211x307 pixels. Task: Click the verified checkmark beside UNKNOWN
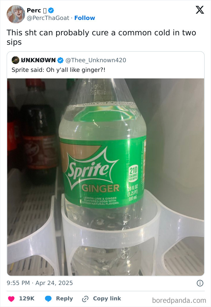(60, 60)
